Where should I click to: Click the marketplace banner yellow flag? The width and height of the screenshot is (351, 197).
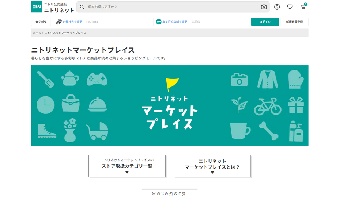[170, 85]
